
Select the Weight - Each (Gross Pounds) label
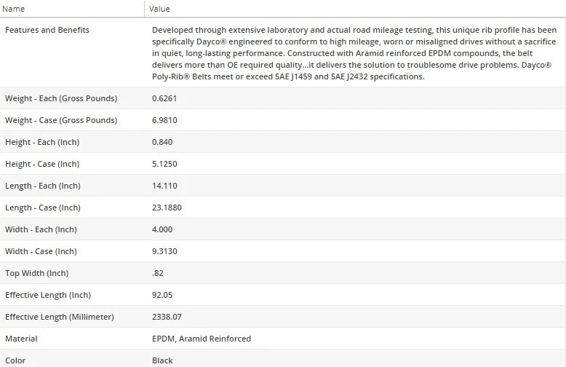[x=61, y=98]
